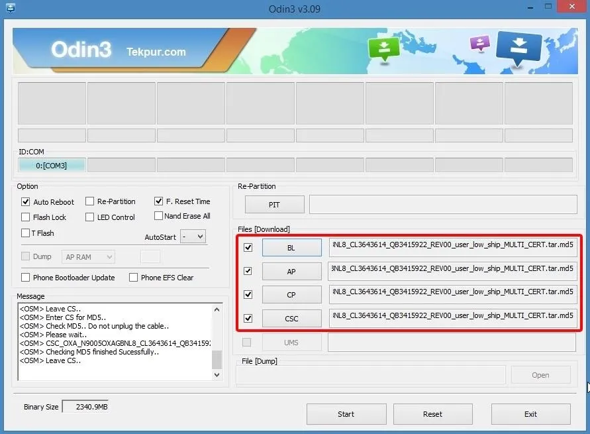Image resolution: width=590 pixels, height=434 pixels.
Task: Click the Tekpur.com banner text
Action: click(156, 52)
